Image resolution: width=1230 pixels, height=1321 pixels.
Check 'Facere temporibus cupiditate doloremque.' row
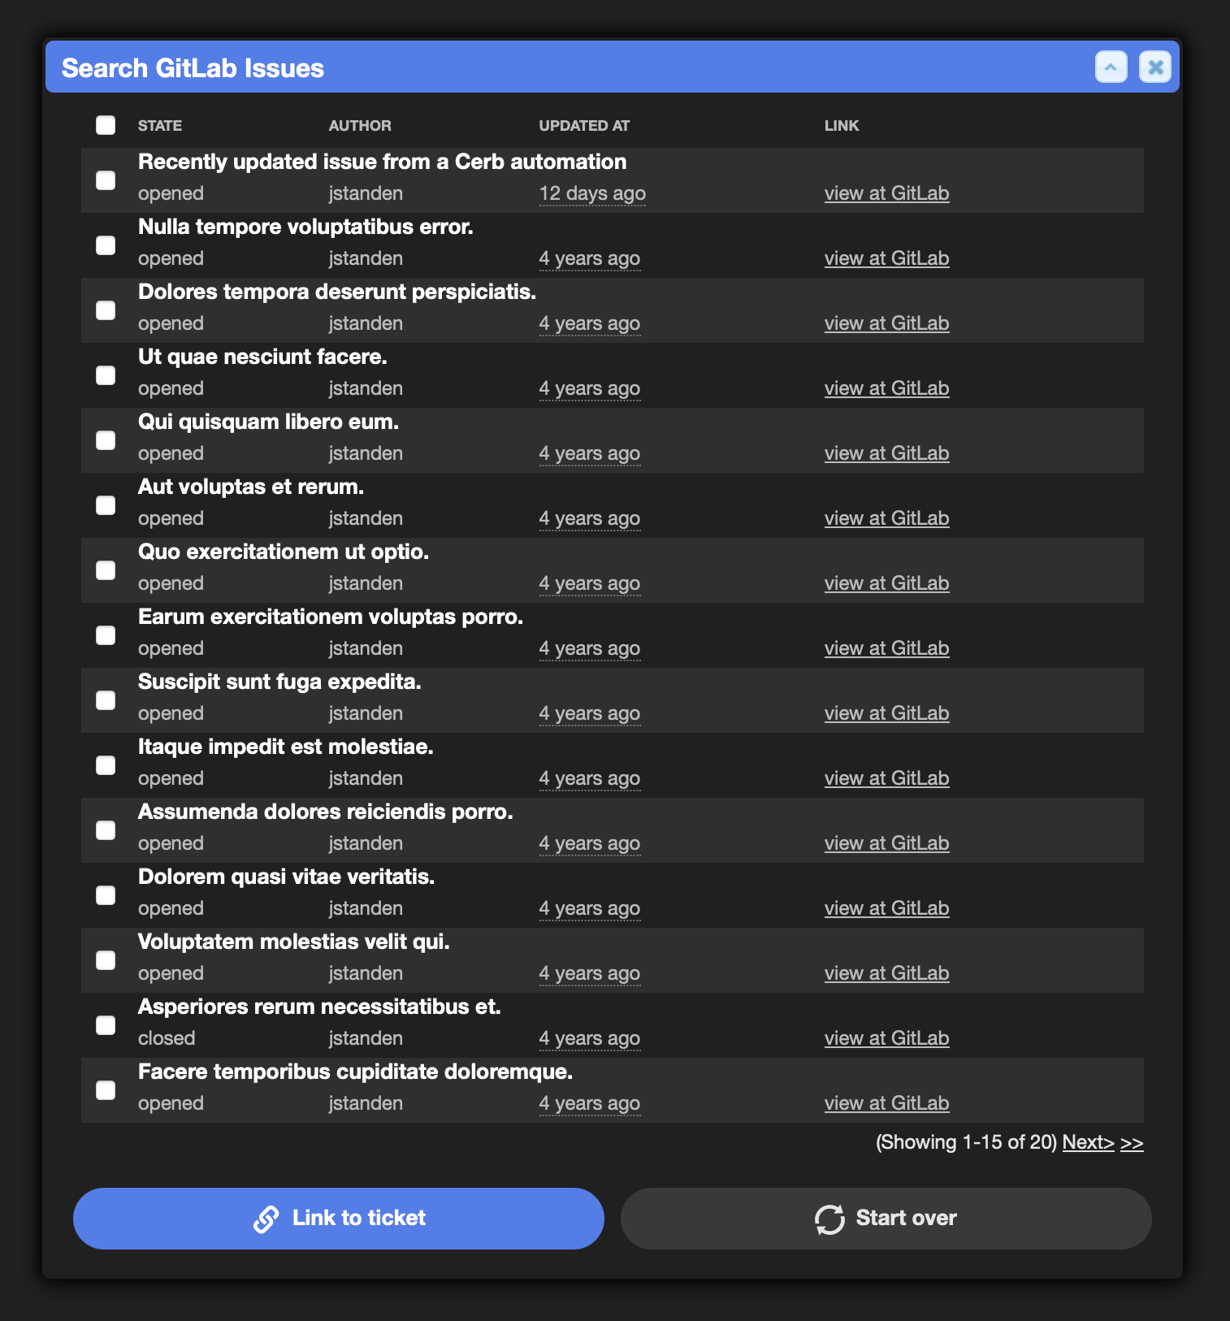coord(106,1090)
